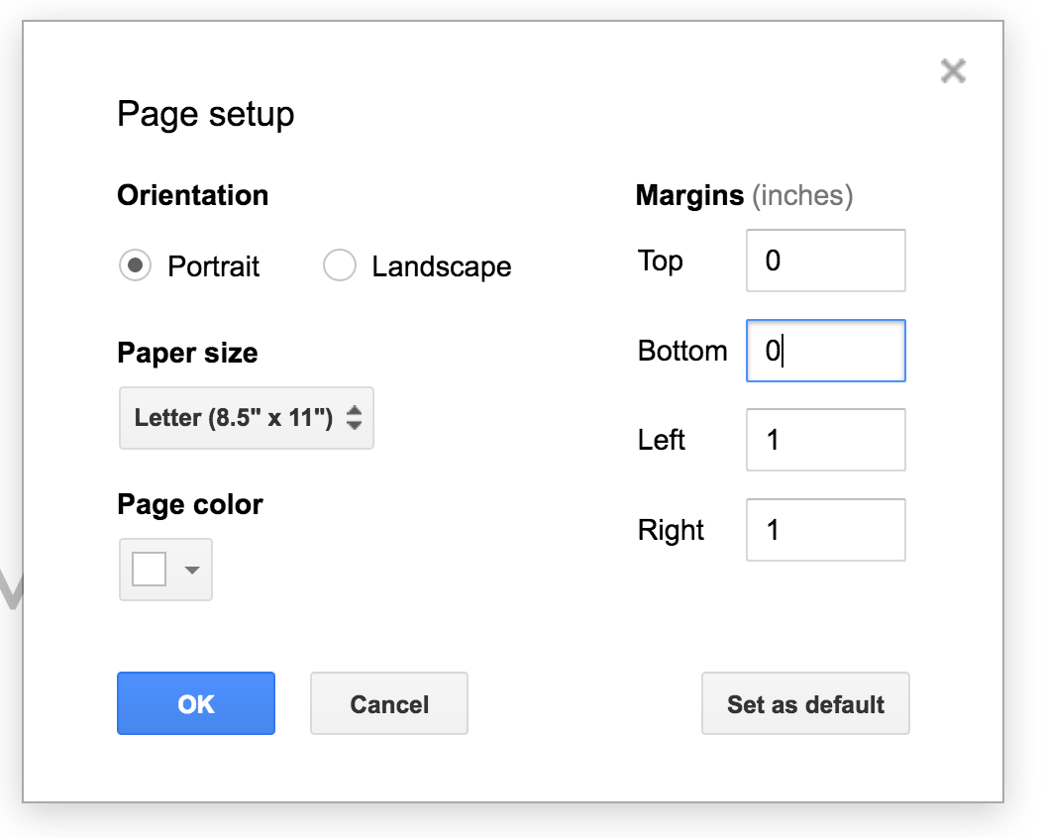Click the Paper size section label
Screen dimensions: 1044x838
pyautogui.click(x=187, y=353)
